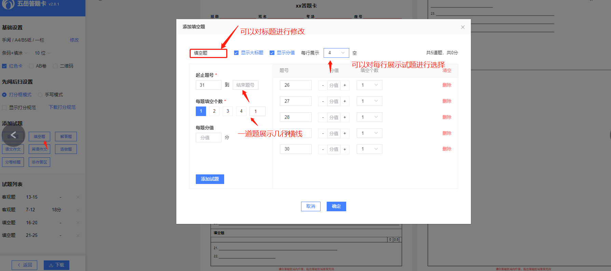611x271 pixels.
Task: Click the start number field showing 31
Action: tap(208, 85)
